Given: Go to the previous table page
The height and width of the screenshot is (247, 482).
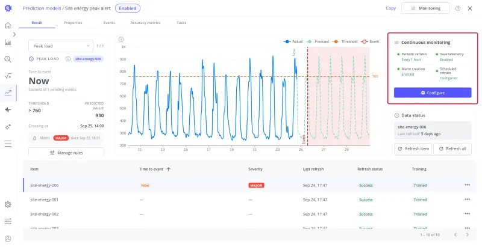Looking at the screenshot, I should 455,235.
